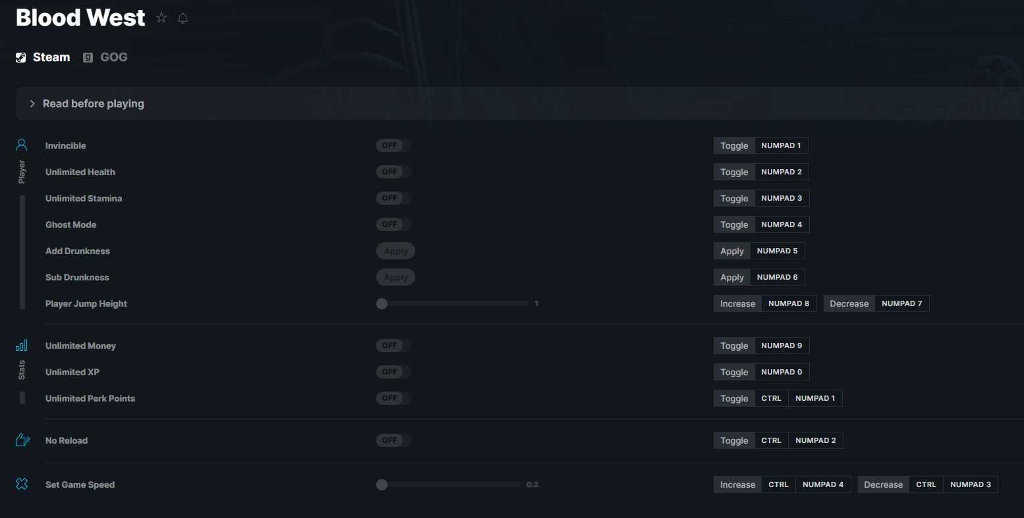This screenshot has width=1024, height=518.
Task: Click the Ghost Mode label
Action: (x=71, y=224)
